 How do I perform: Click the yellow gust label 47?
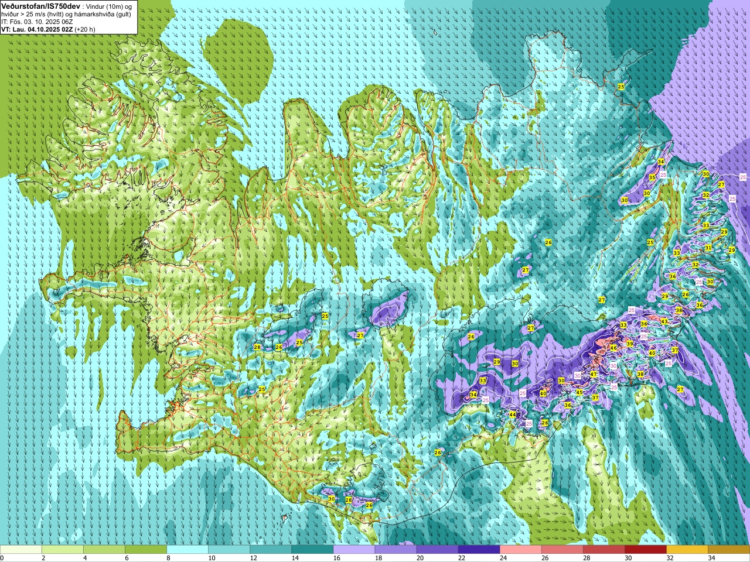(x=594, y=374)
